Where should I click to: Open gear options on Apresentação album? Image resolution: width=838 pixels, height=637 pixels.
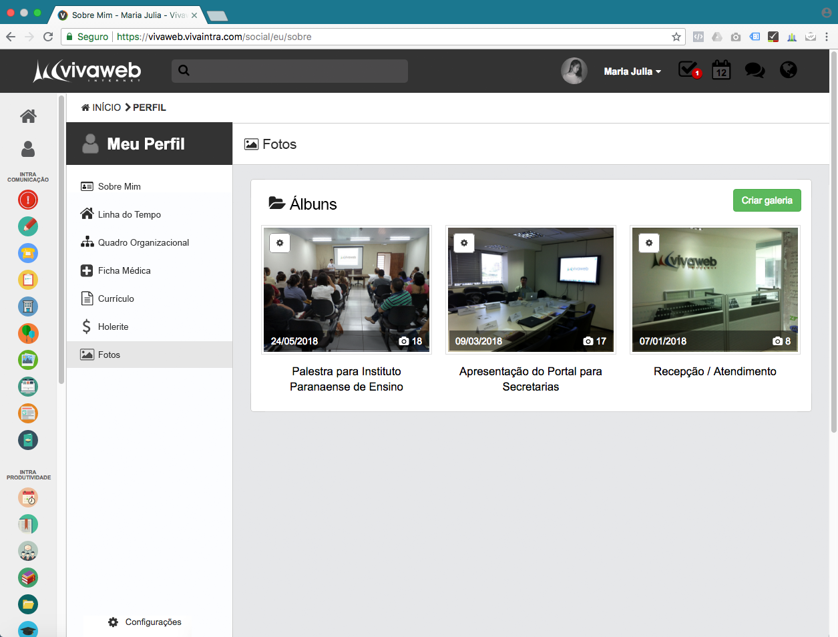[x=464, y=243]
